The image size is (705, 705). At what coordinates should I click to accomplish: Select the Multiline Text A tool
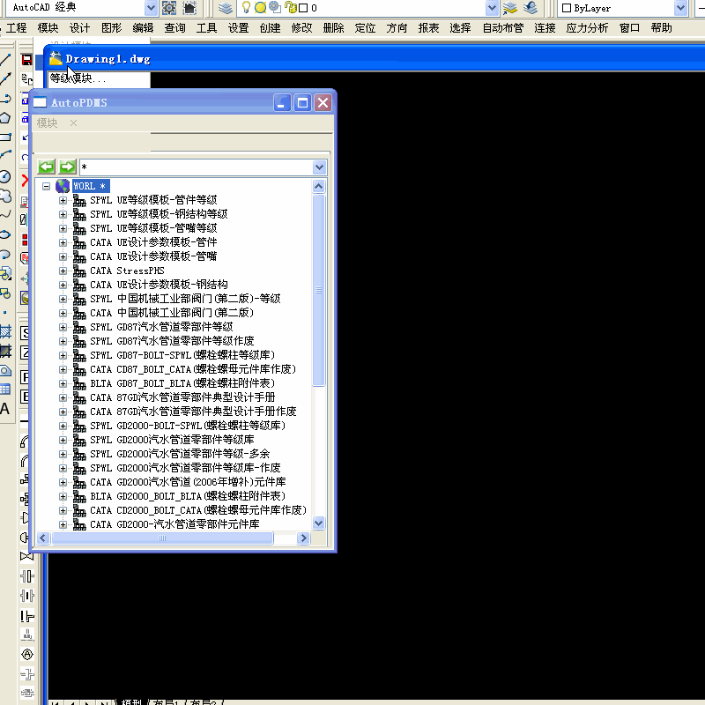coord(5,409)
